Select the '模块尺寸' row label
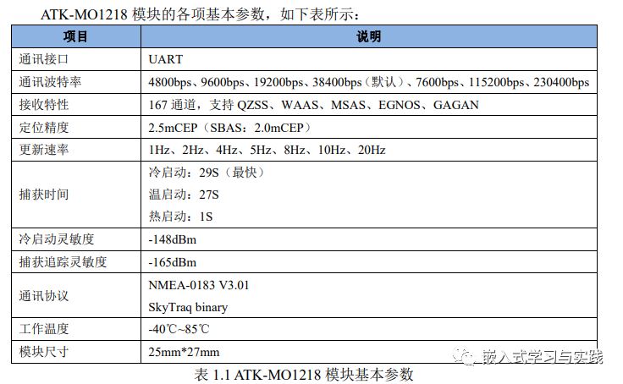The height and width of the screenshot is (384, 623). point(44,352)
